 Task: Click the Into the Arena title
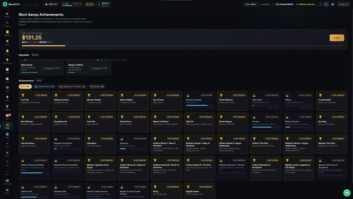click(28, 143)
